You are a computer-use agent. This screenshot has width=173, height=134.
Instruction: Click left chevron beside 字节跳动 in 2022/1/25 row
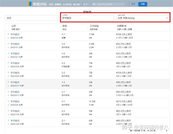coord(8,121)
